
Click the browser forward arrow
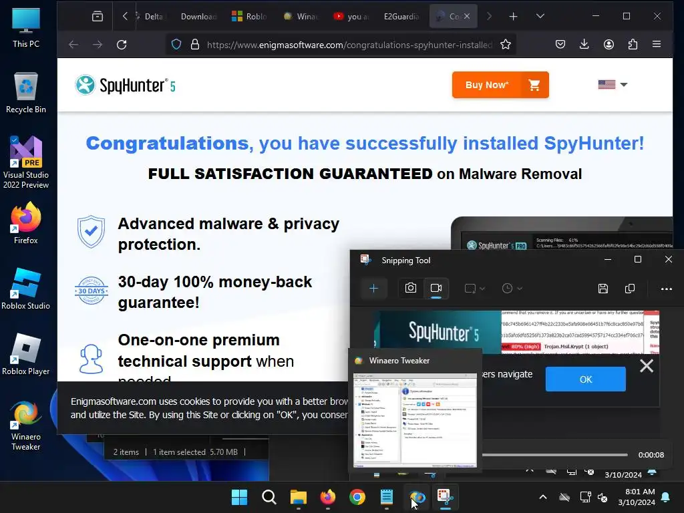98,45
